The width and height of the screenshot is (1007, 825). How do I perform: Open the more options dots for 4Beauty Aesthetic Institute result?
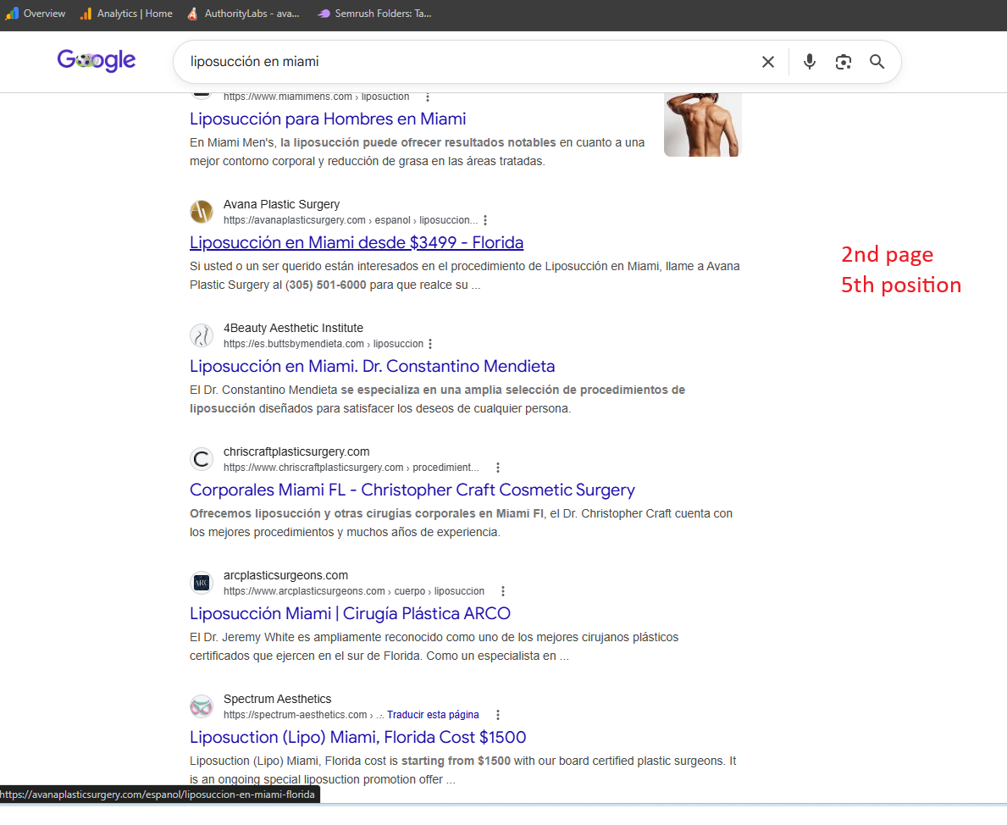(x=430, y=344)
